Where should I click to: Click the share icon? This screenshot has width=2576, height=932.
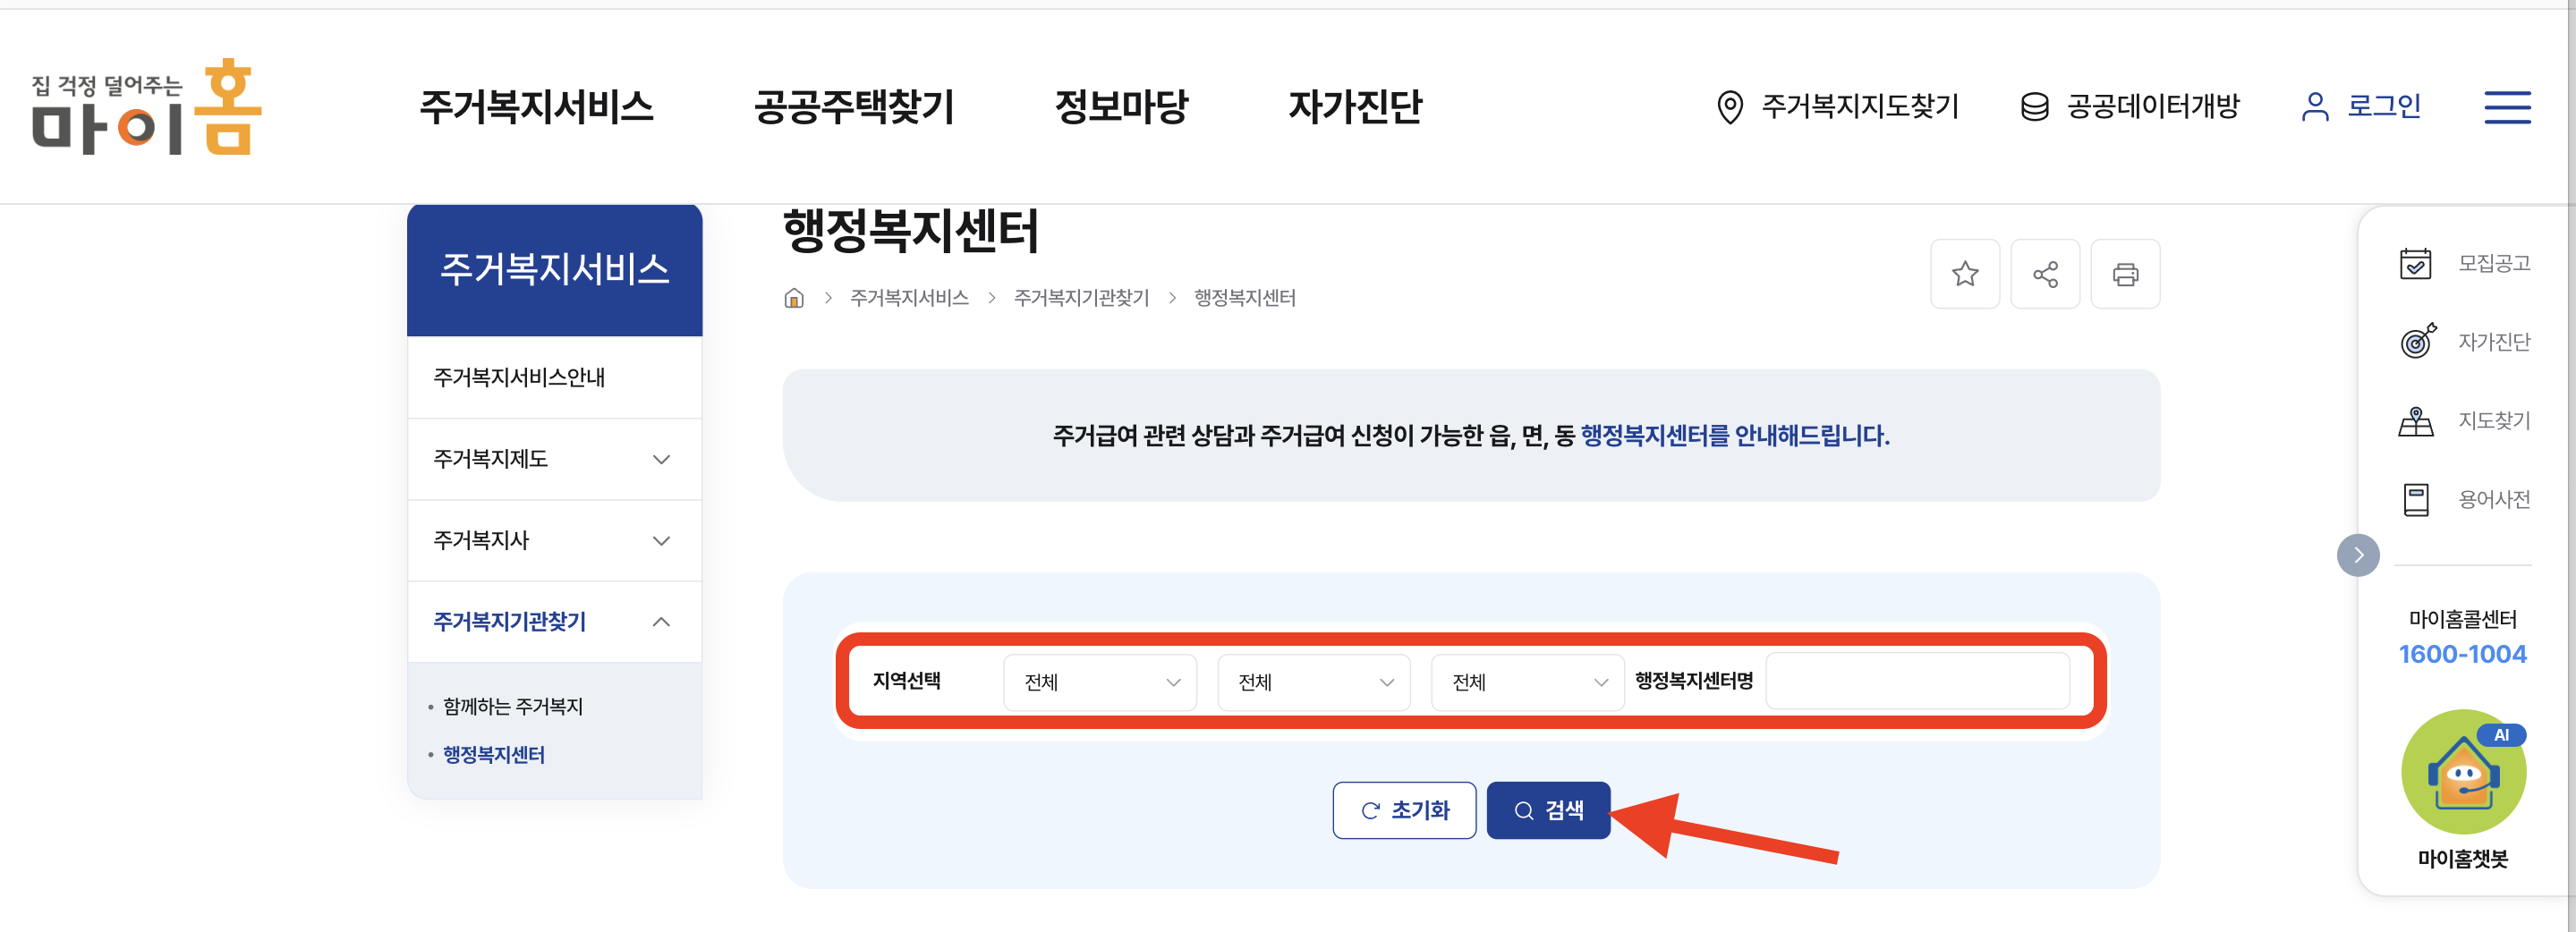click(2045, 274)
